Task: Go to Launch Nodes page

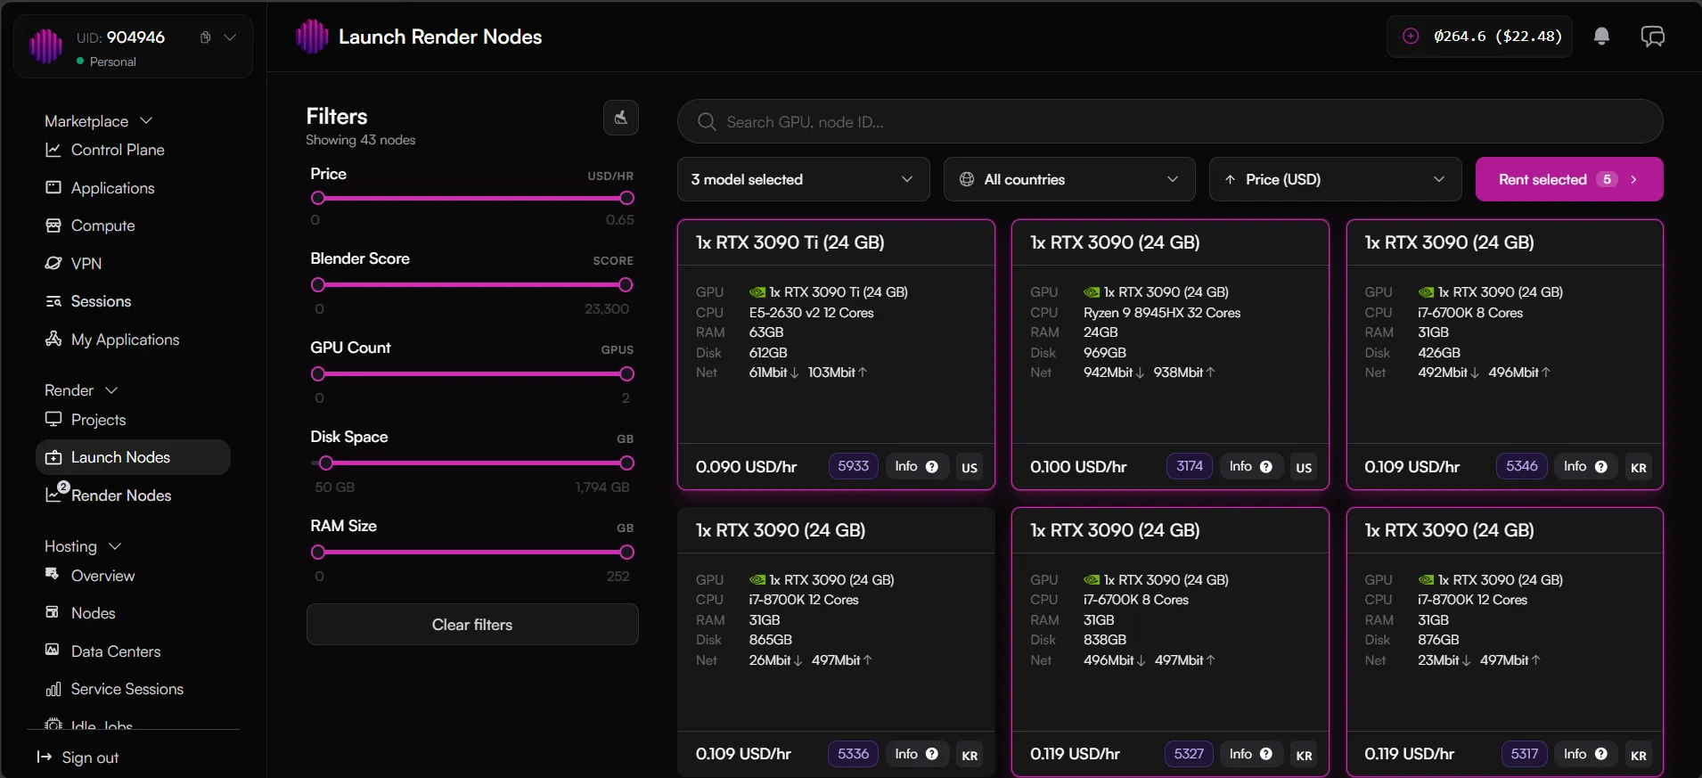Action: tap(133, 457)
